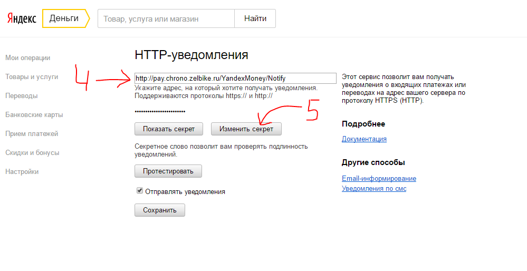
Task: Open Товары и услуги section
Action: tap(32, 77)
